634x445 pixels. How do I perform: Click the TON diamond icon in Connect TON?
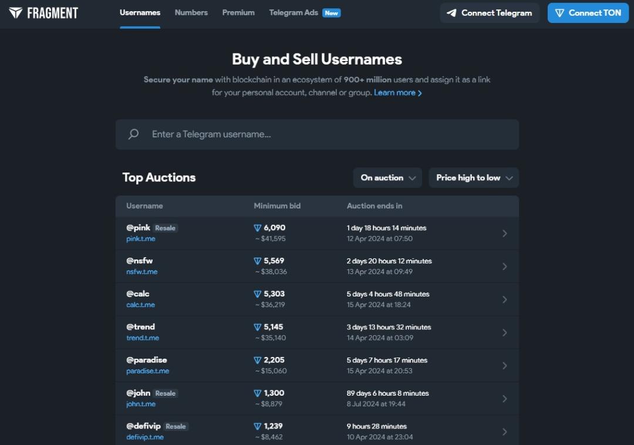(x=559, y=13)
